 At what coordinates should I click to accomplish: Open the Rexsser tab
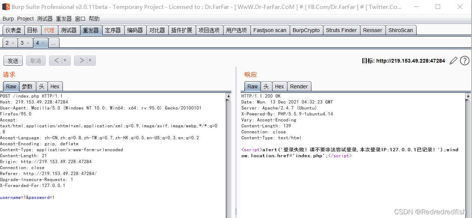point(373,30)
